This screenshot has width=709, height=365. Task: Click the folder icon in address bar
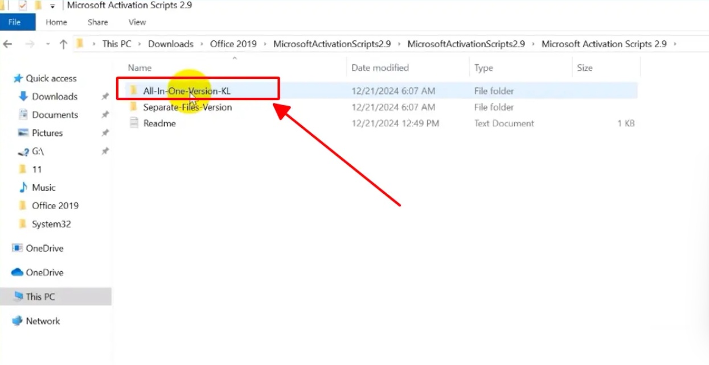coord(80,43)
